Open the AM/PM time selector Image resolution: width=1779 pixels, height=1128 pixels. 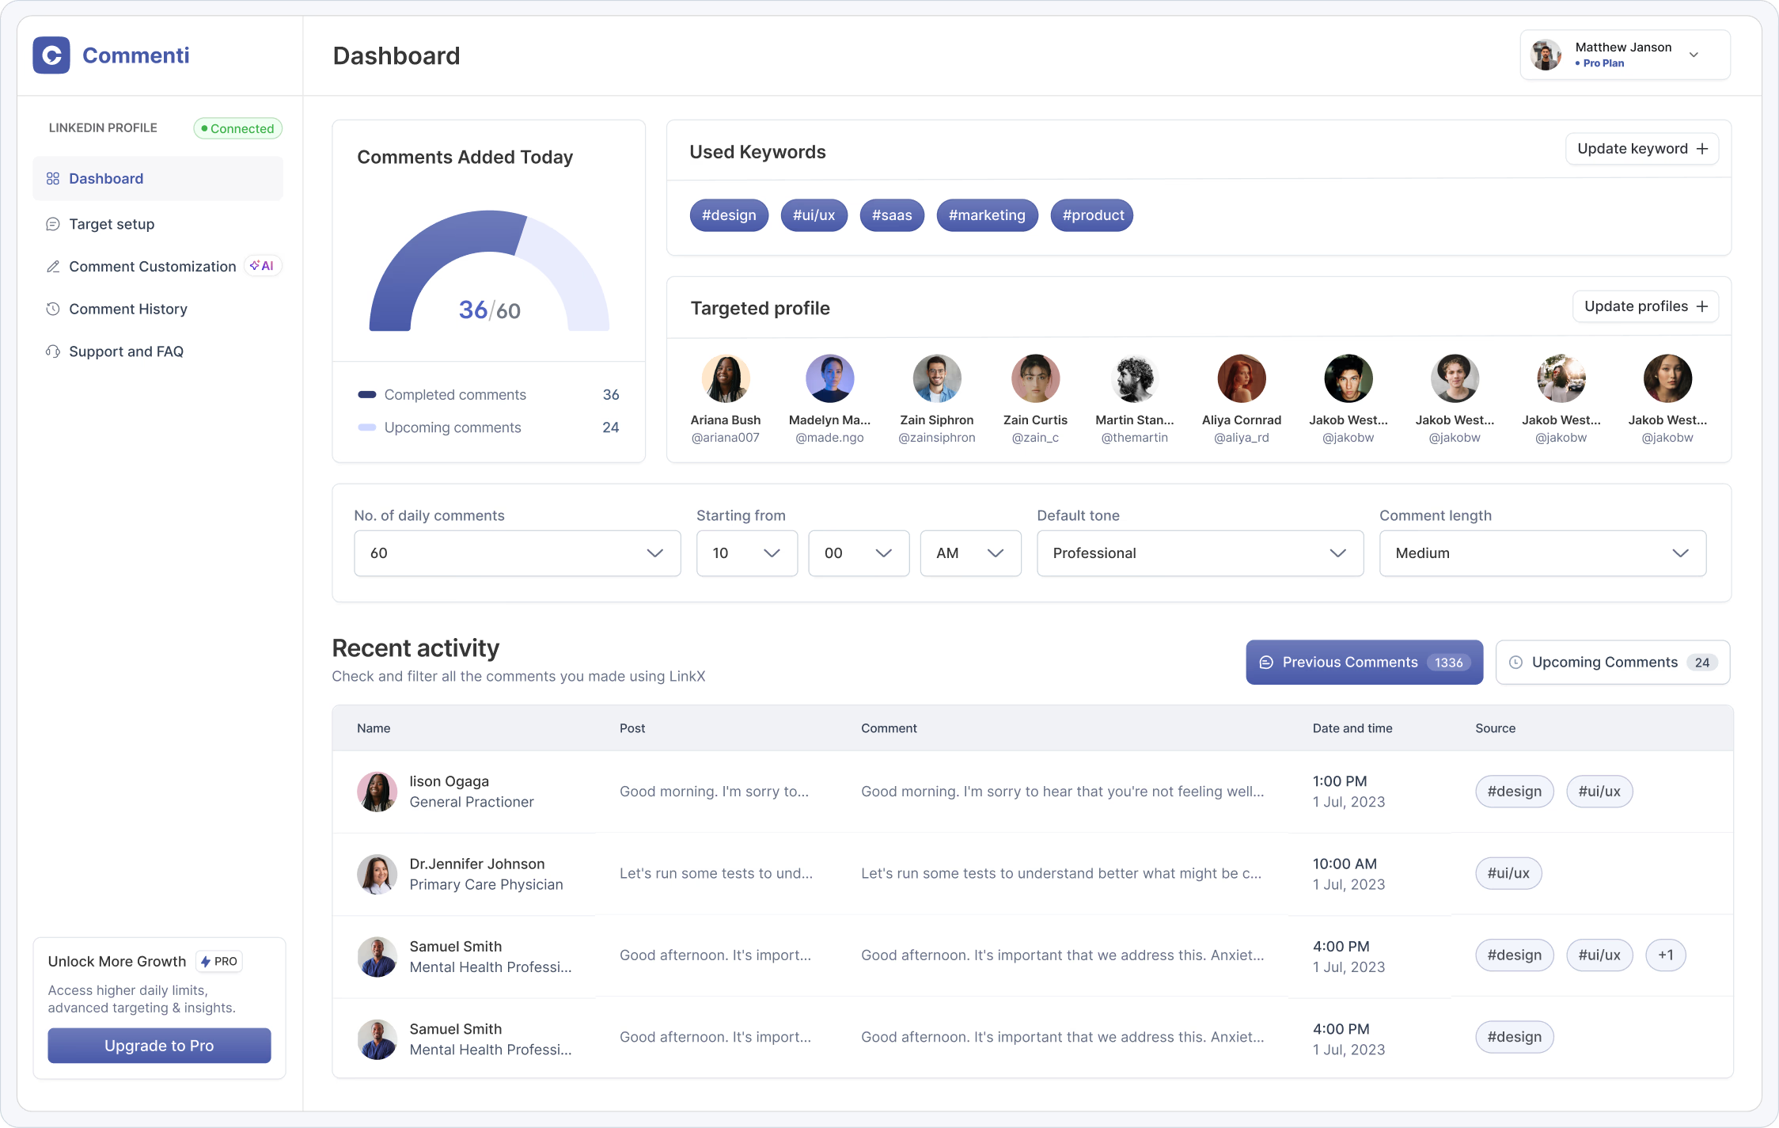click(x=969, y=553)
